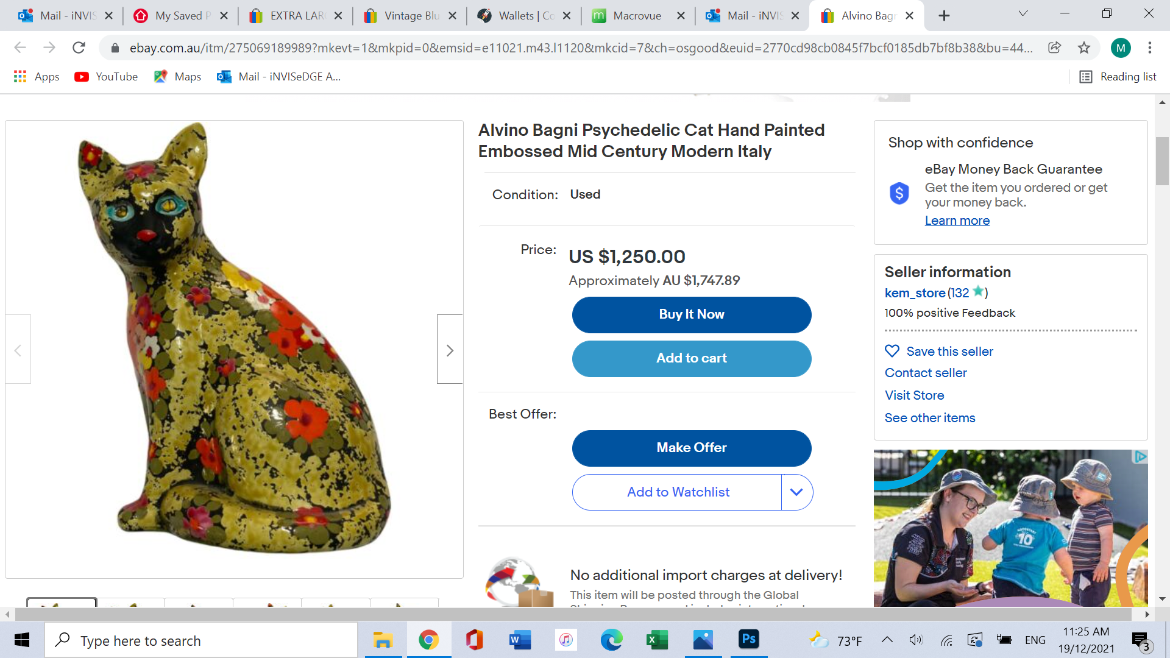
Task: Open the Chrome menu (three dots)
Action: click(1150, 48)
